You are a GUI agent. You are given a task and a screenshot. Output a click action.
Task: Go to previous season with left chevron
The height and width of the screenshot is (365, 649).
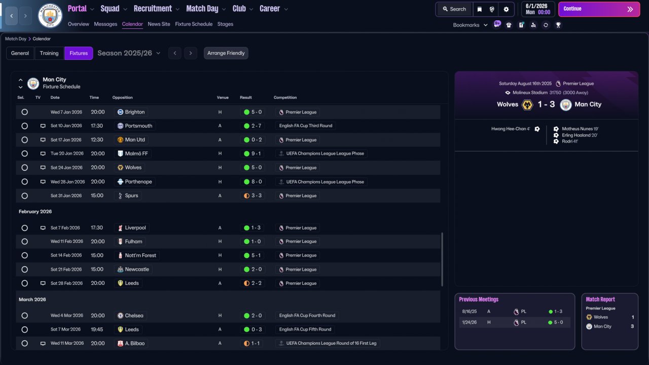click(x=174, y=53)
